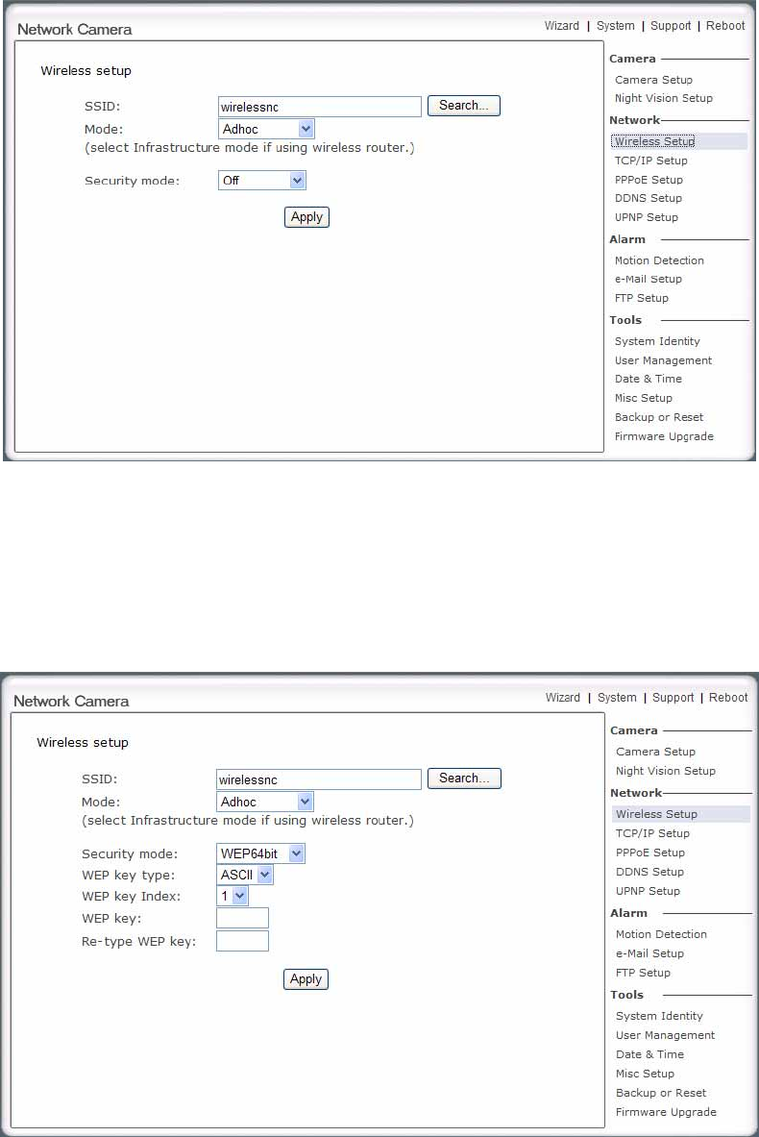Open Backup or Reset in upper sidebar
The image size is (759, 1137).
click(x=659, y=417)
